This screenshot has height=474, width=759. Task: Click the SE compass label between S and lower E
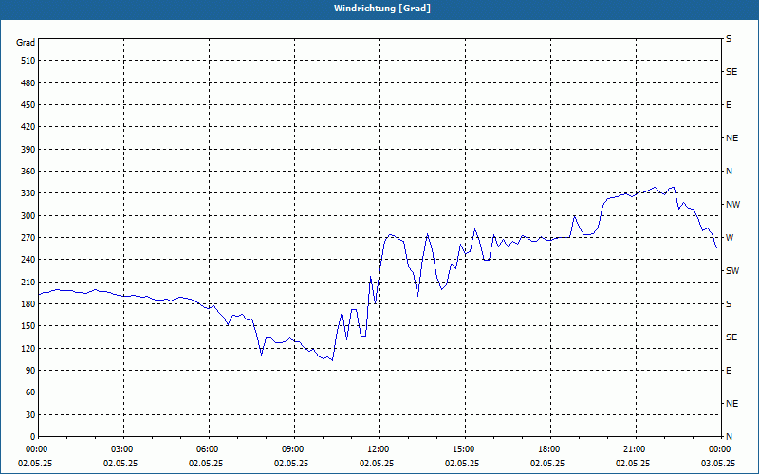tap(731, 337)
